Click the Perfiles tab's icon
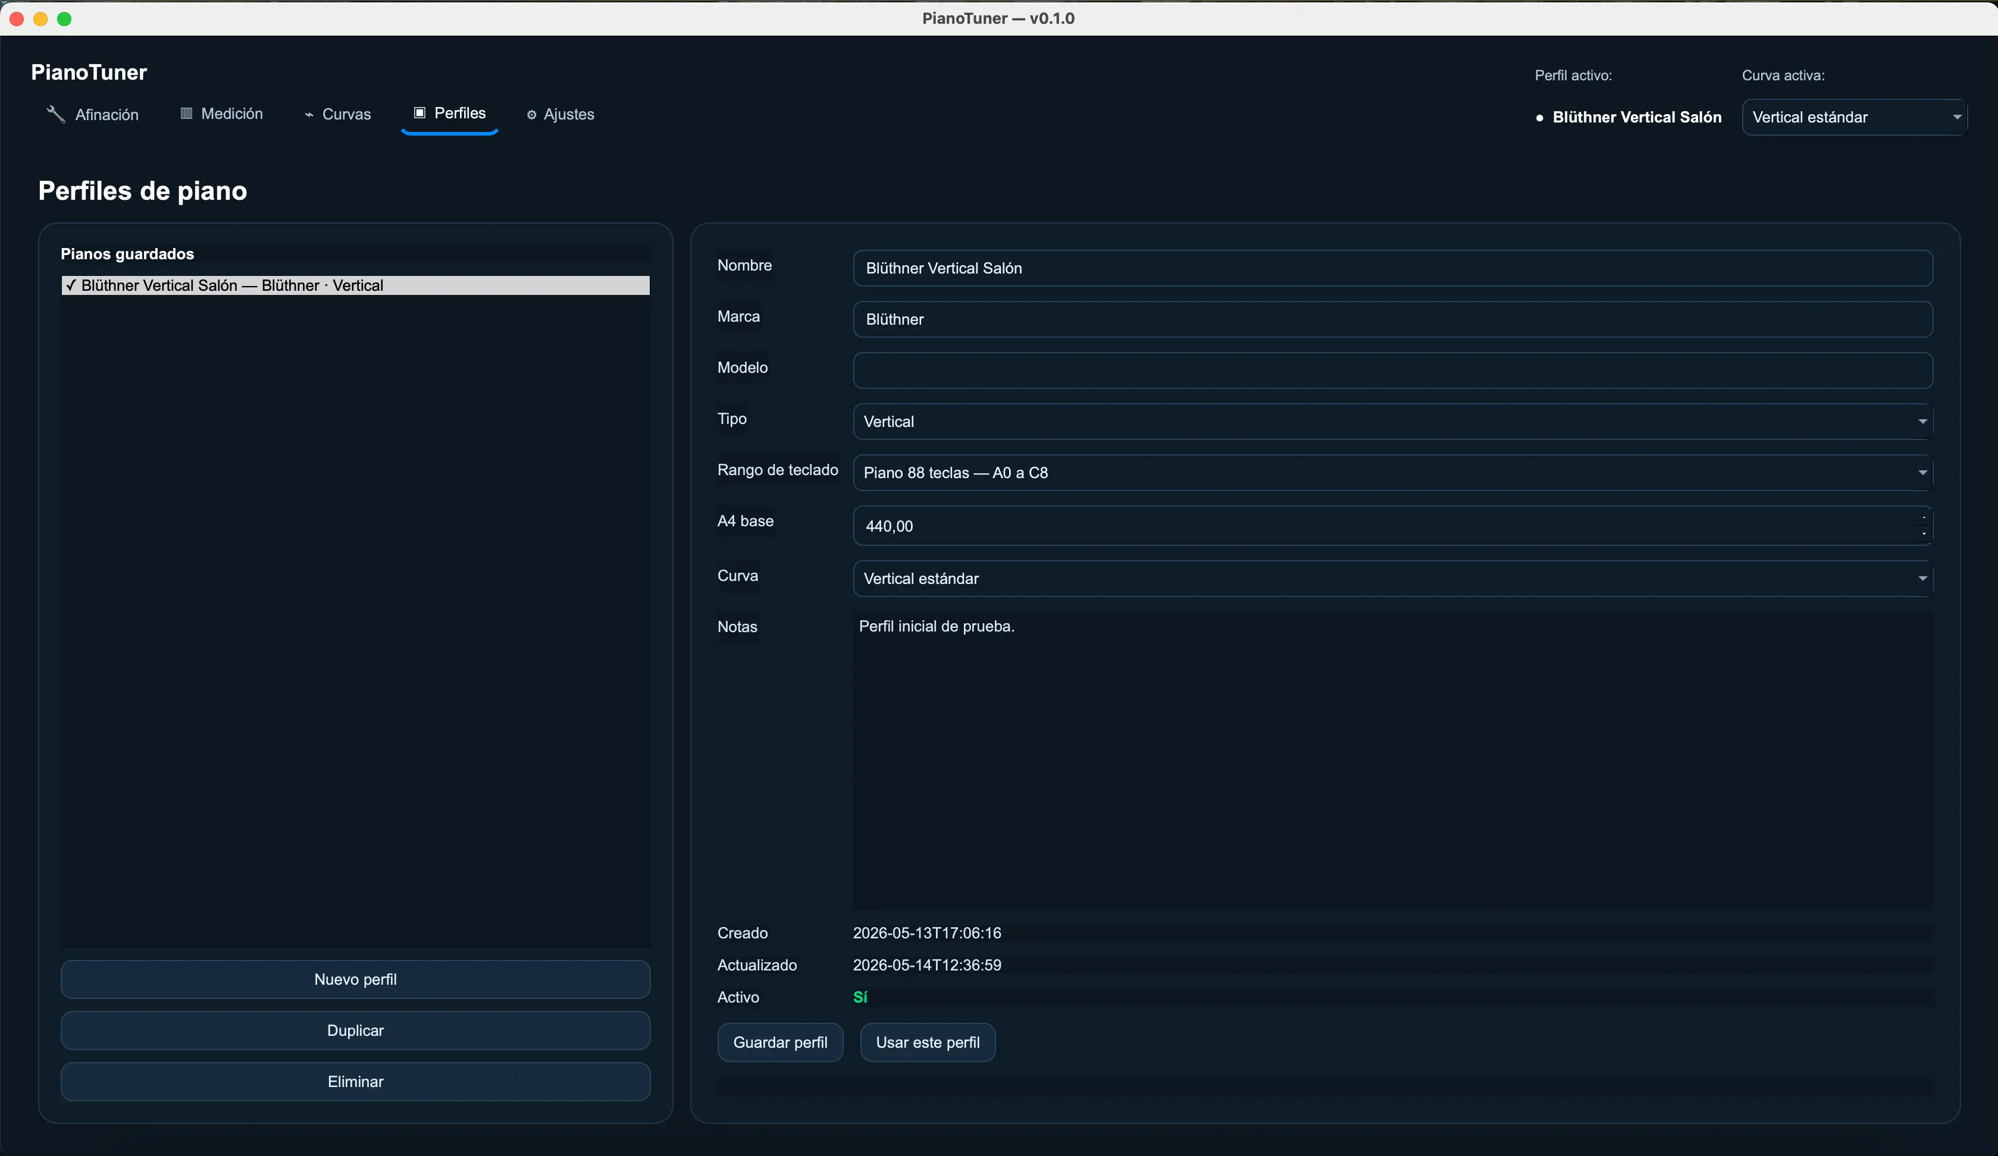Screen dimensions: 1998x1156 pyautogui.click(x=419, y=112)
